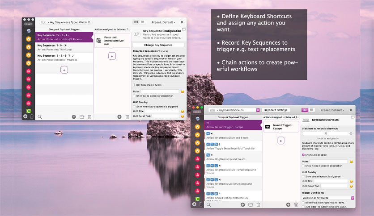This screenshot has height=216, width=374.
Task: Select Paste text: andreas@folivora.ai trigger row
Action: point(64,37)
